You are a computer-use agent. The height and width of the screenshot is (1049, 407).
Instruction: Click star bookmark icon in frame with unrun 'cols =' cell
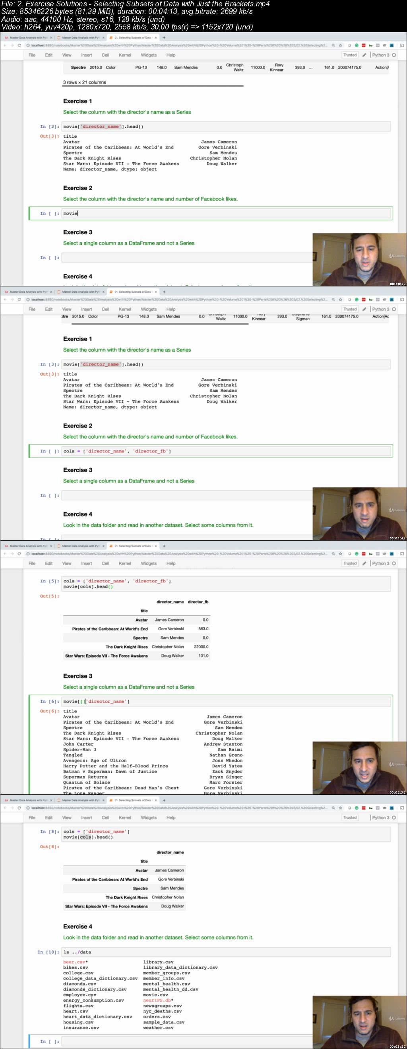pyautogui.click(x=341, y=299)
